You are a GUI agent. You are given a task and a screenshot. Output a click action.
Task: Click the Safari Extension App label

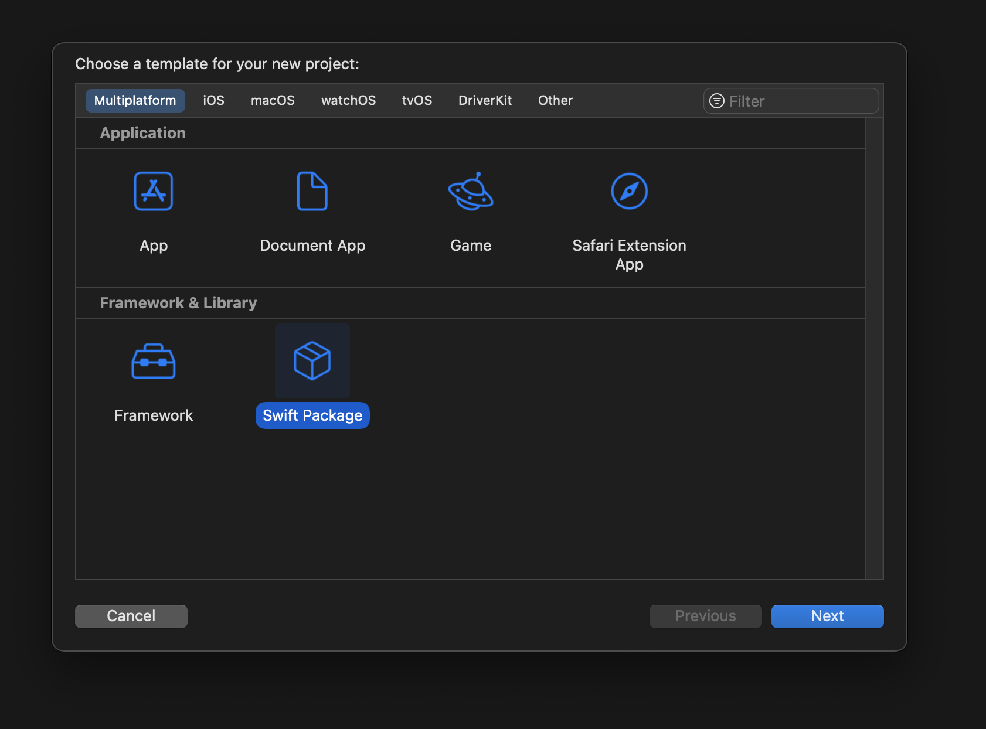pyautogui.click(x=629, y=255)
